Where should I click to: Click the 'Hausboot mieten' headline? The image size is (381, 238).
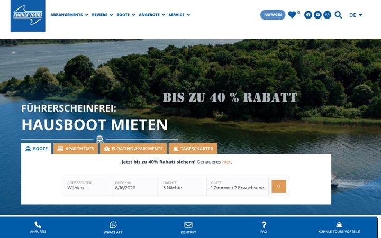[x=95, y=125]
